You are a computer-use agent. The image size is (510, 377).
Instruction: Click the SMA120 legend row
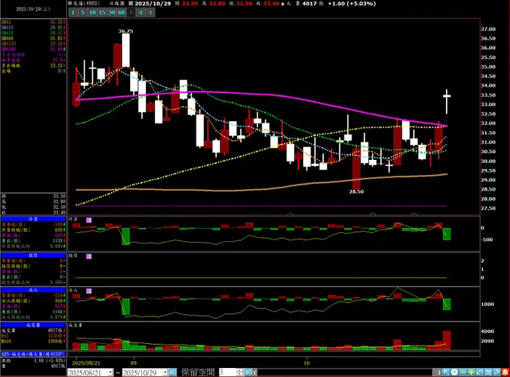(33, 43)
